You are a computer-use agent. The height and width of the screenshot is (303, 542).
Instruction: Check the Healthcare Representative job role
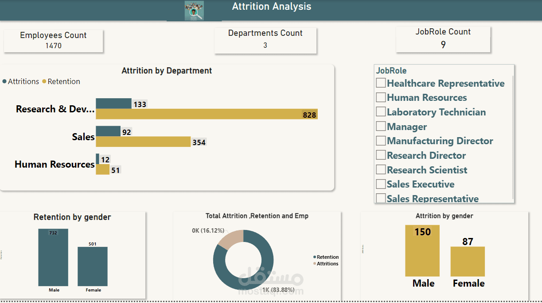point(381,83)
